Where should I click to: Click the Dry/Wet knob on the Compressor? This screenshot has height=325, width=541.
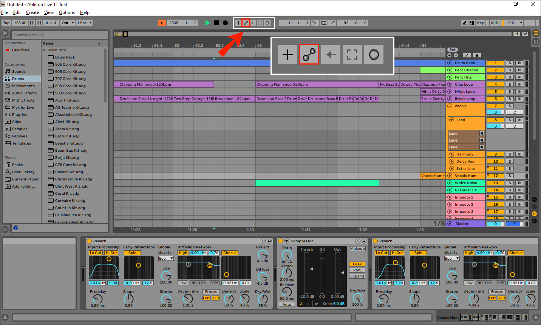pos(357,298)
